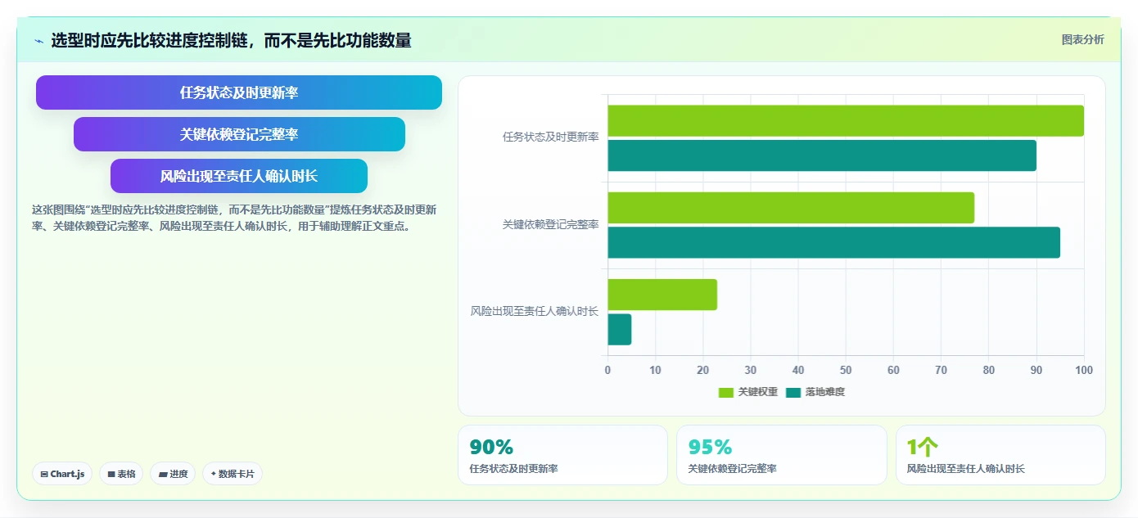Toggle the 关键权重 legend swatch
Viewport: 1138px width, 518px height.
(726, 393)
